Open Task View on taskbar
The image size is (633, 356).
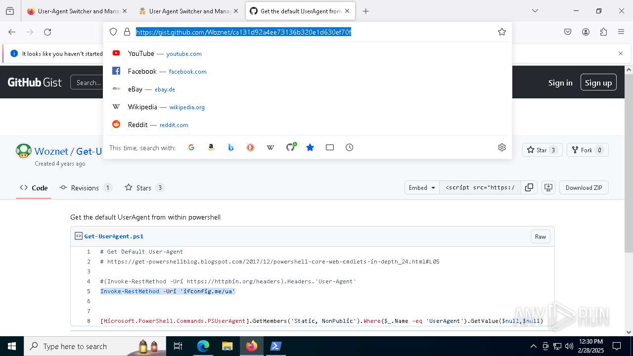[178, 346]
